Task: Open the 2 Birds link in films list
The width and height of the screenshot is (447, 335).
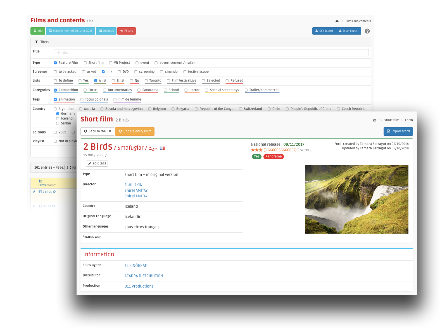Action: [x=47, y=192]
